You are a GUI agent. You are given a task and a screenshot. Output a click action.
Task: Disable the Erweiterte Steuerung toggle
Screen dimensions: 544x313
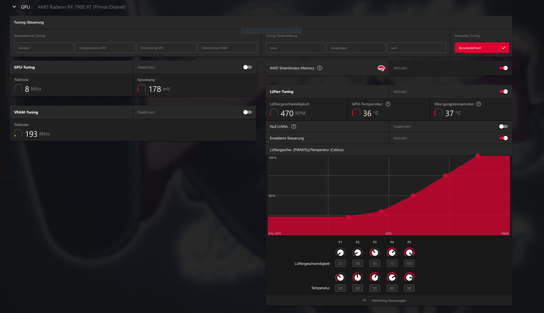click(503, 138)
